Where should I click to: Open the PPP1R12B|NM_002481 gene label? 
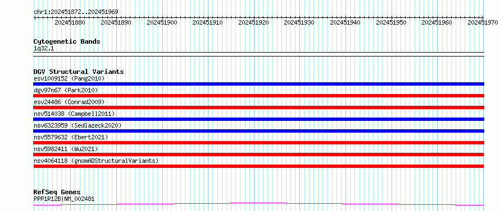(x=64, y=199)
